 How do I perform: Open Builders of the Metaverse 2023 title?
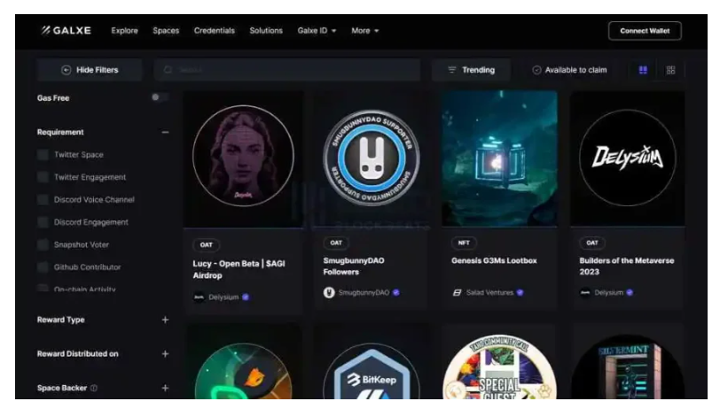pyautogui.click(x=627, y=266)
